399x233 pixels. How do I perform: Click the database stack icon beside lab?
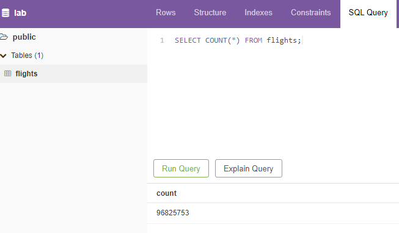point(5,13)
